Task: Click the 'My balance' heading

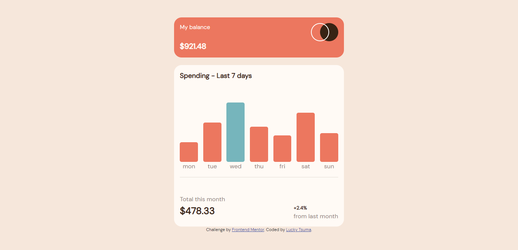Action: (x=195, y=27)
